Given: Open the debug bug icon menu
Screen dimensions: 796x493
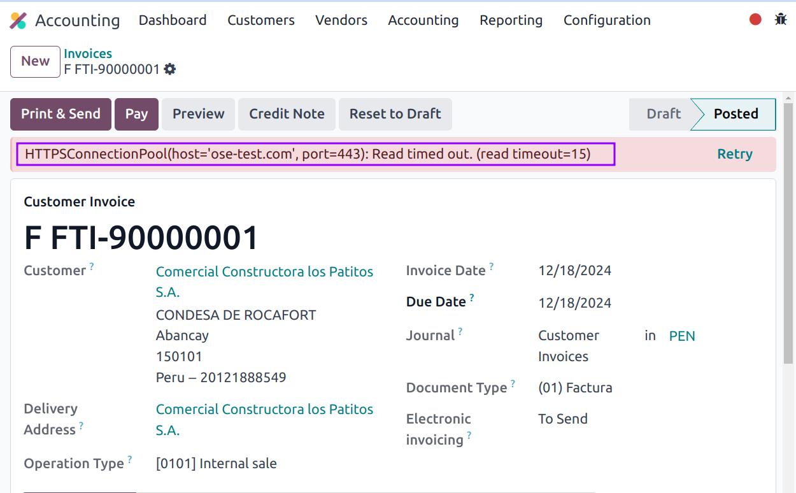Looking at the screenshot, I should pyautogui.click(x=781, y=20).
